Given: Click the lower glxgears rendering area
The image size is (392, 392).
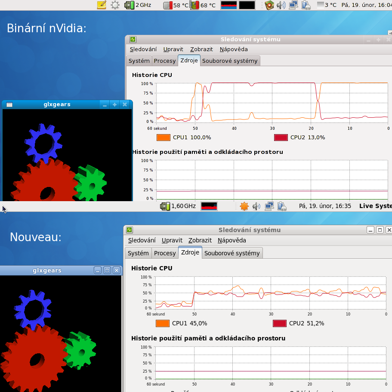Looking at the screenshot, I should (x=61, y=334).
